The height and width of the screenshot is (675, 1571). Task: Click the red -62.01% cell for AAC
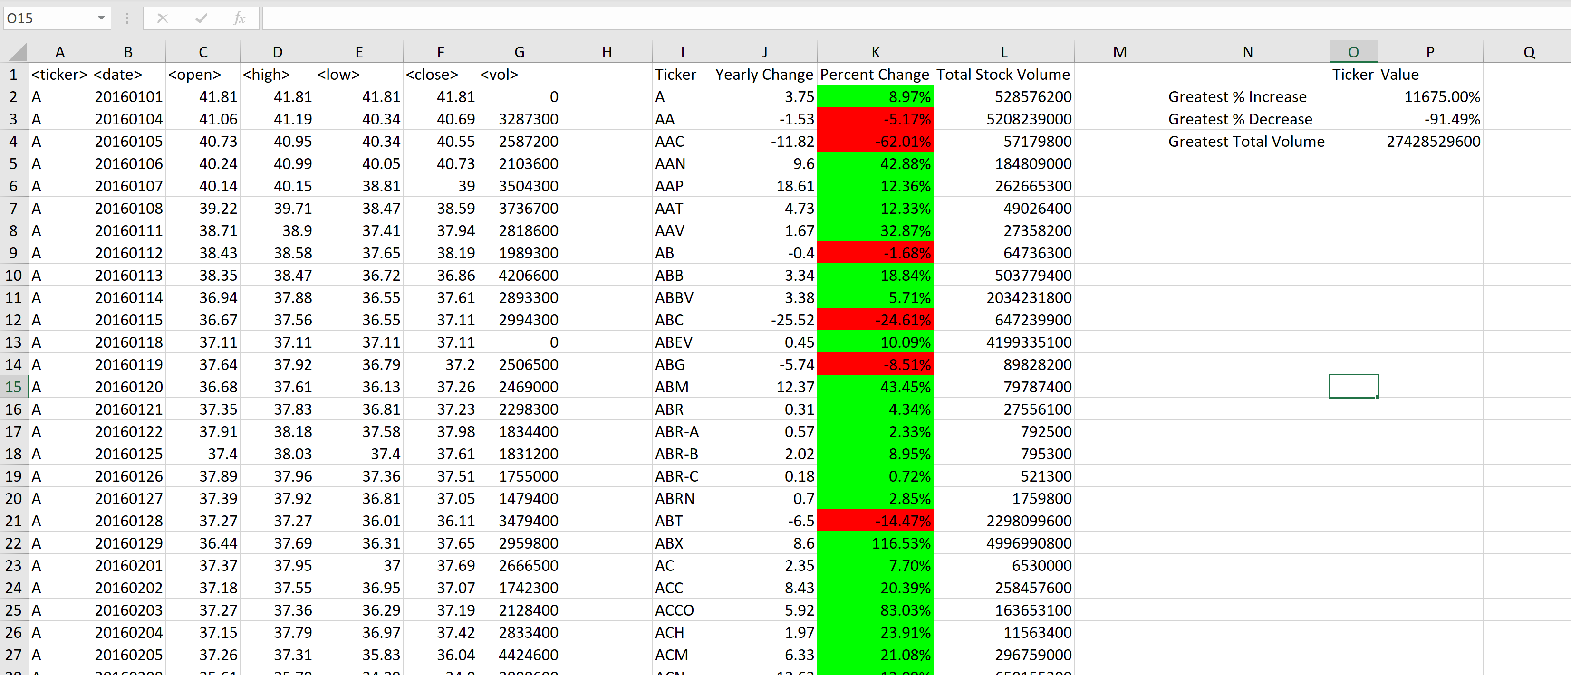pyautogui.click(x=875, y=142)
